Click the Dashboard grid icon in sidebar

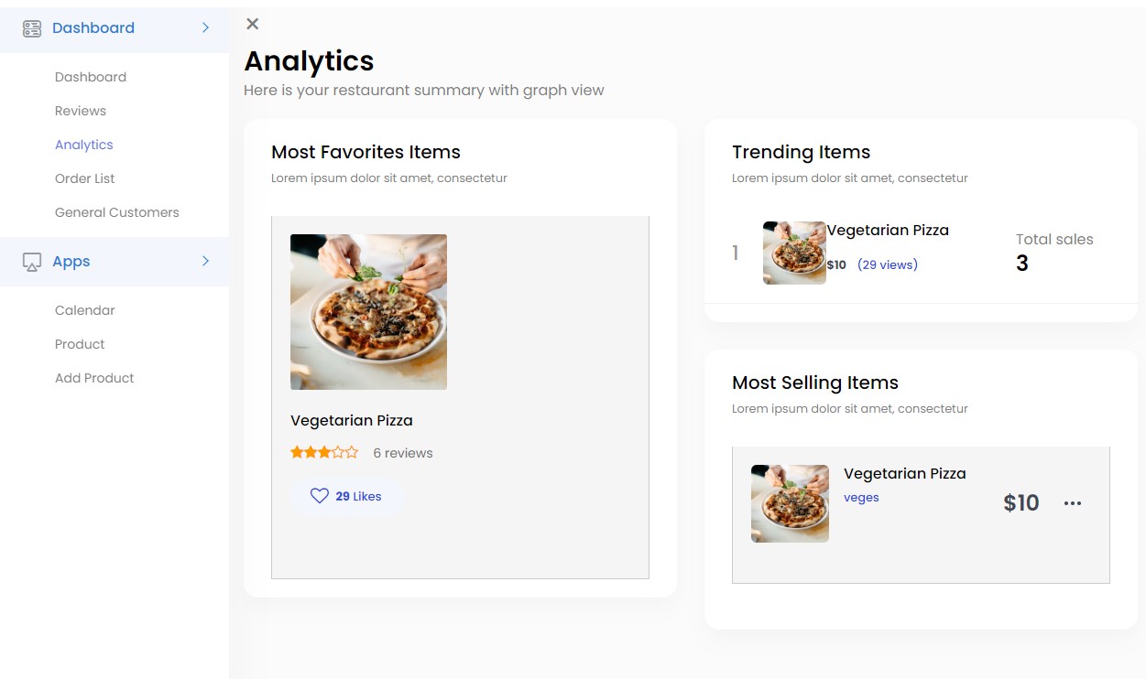point(30,27)
